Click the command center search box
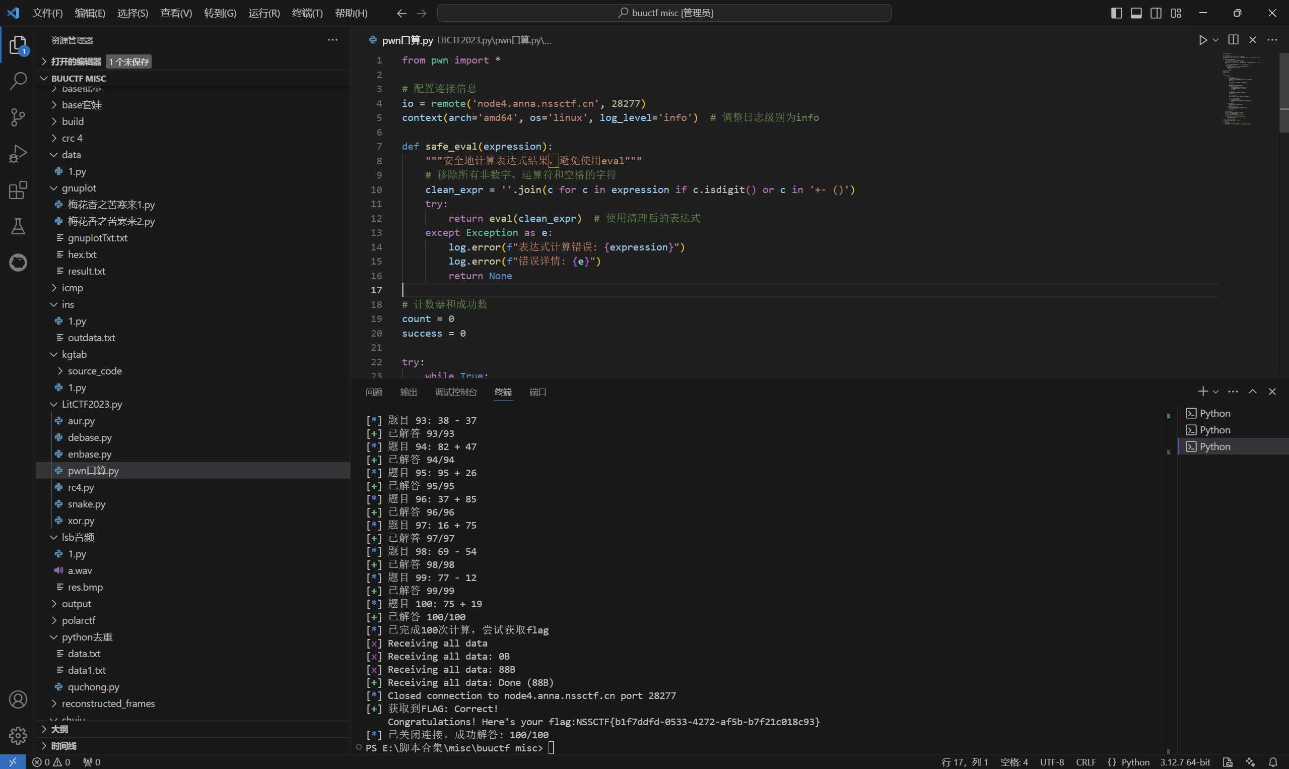 click(x=664, y=13)
